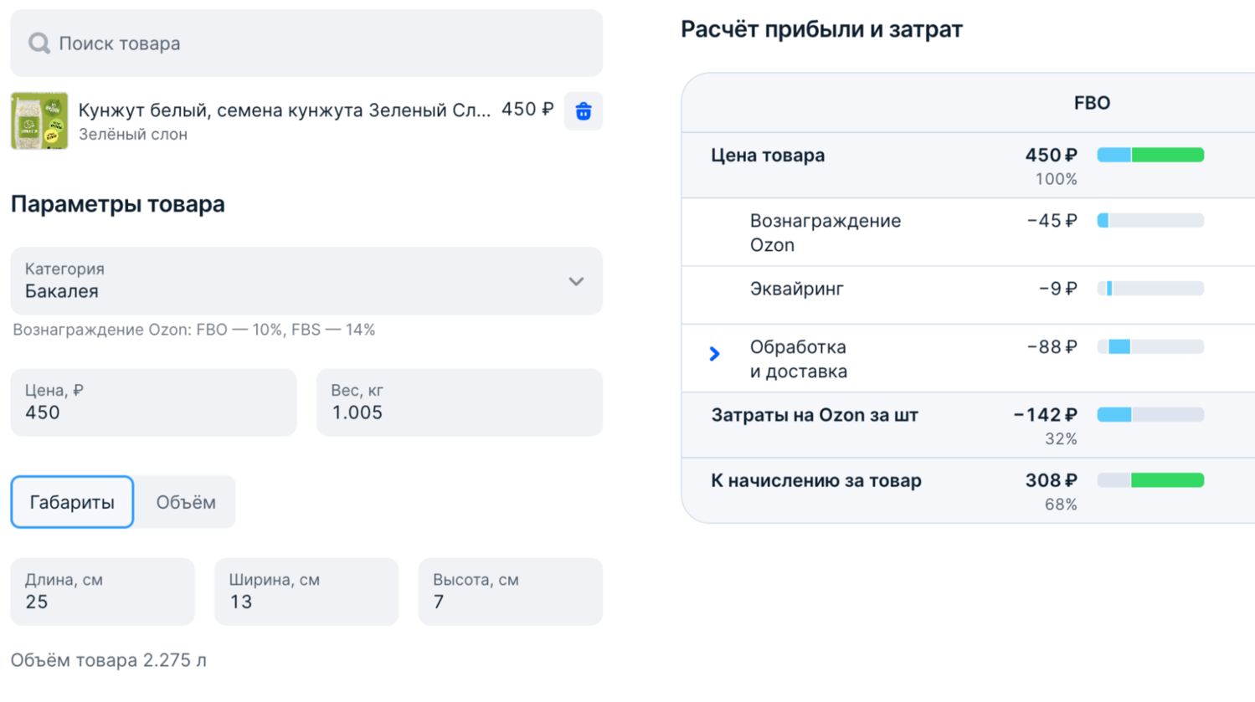Open the sesame product thumbnail image
The width and height of the screenshot is (1255, 702).
(x=39, y=121)
